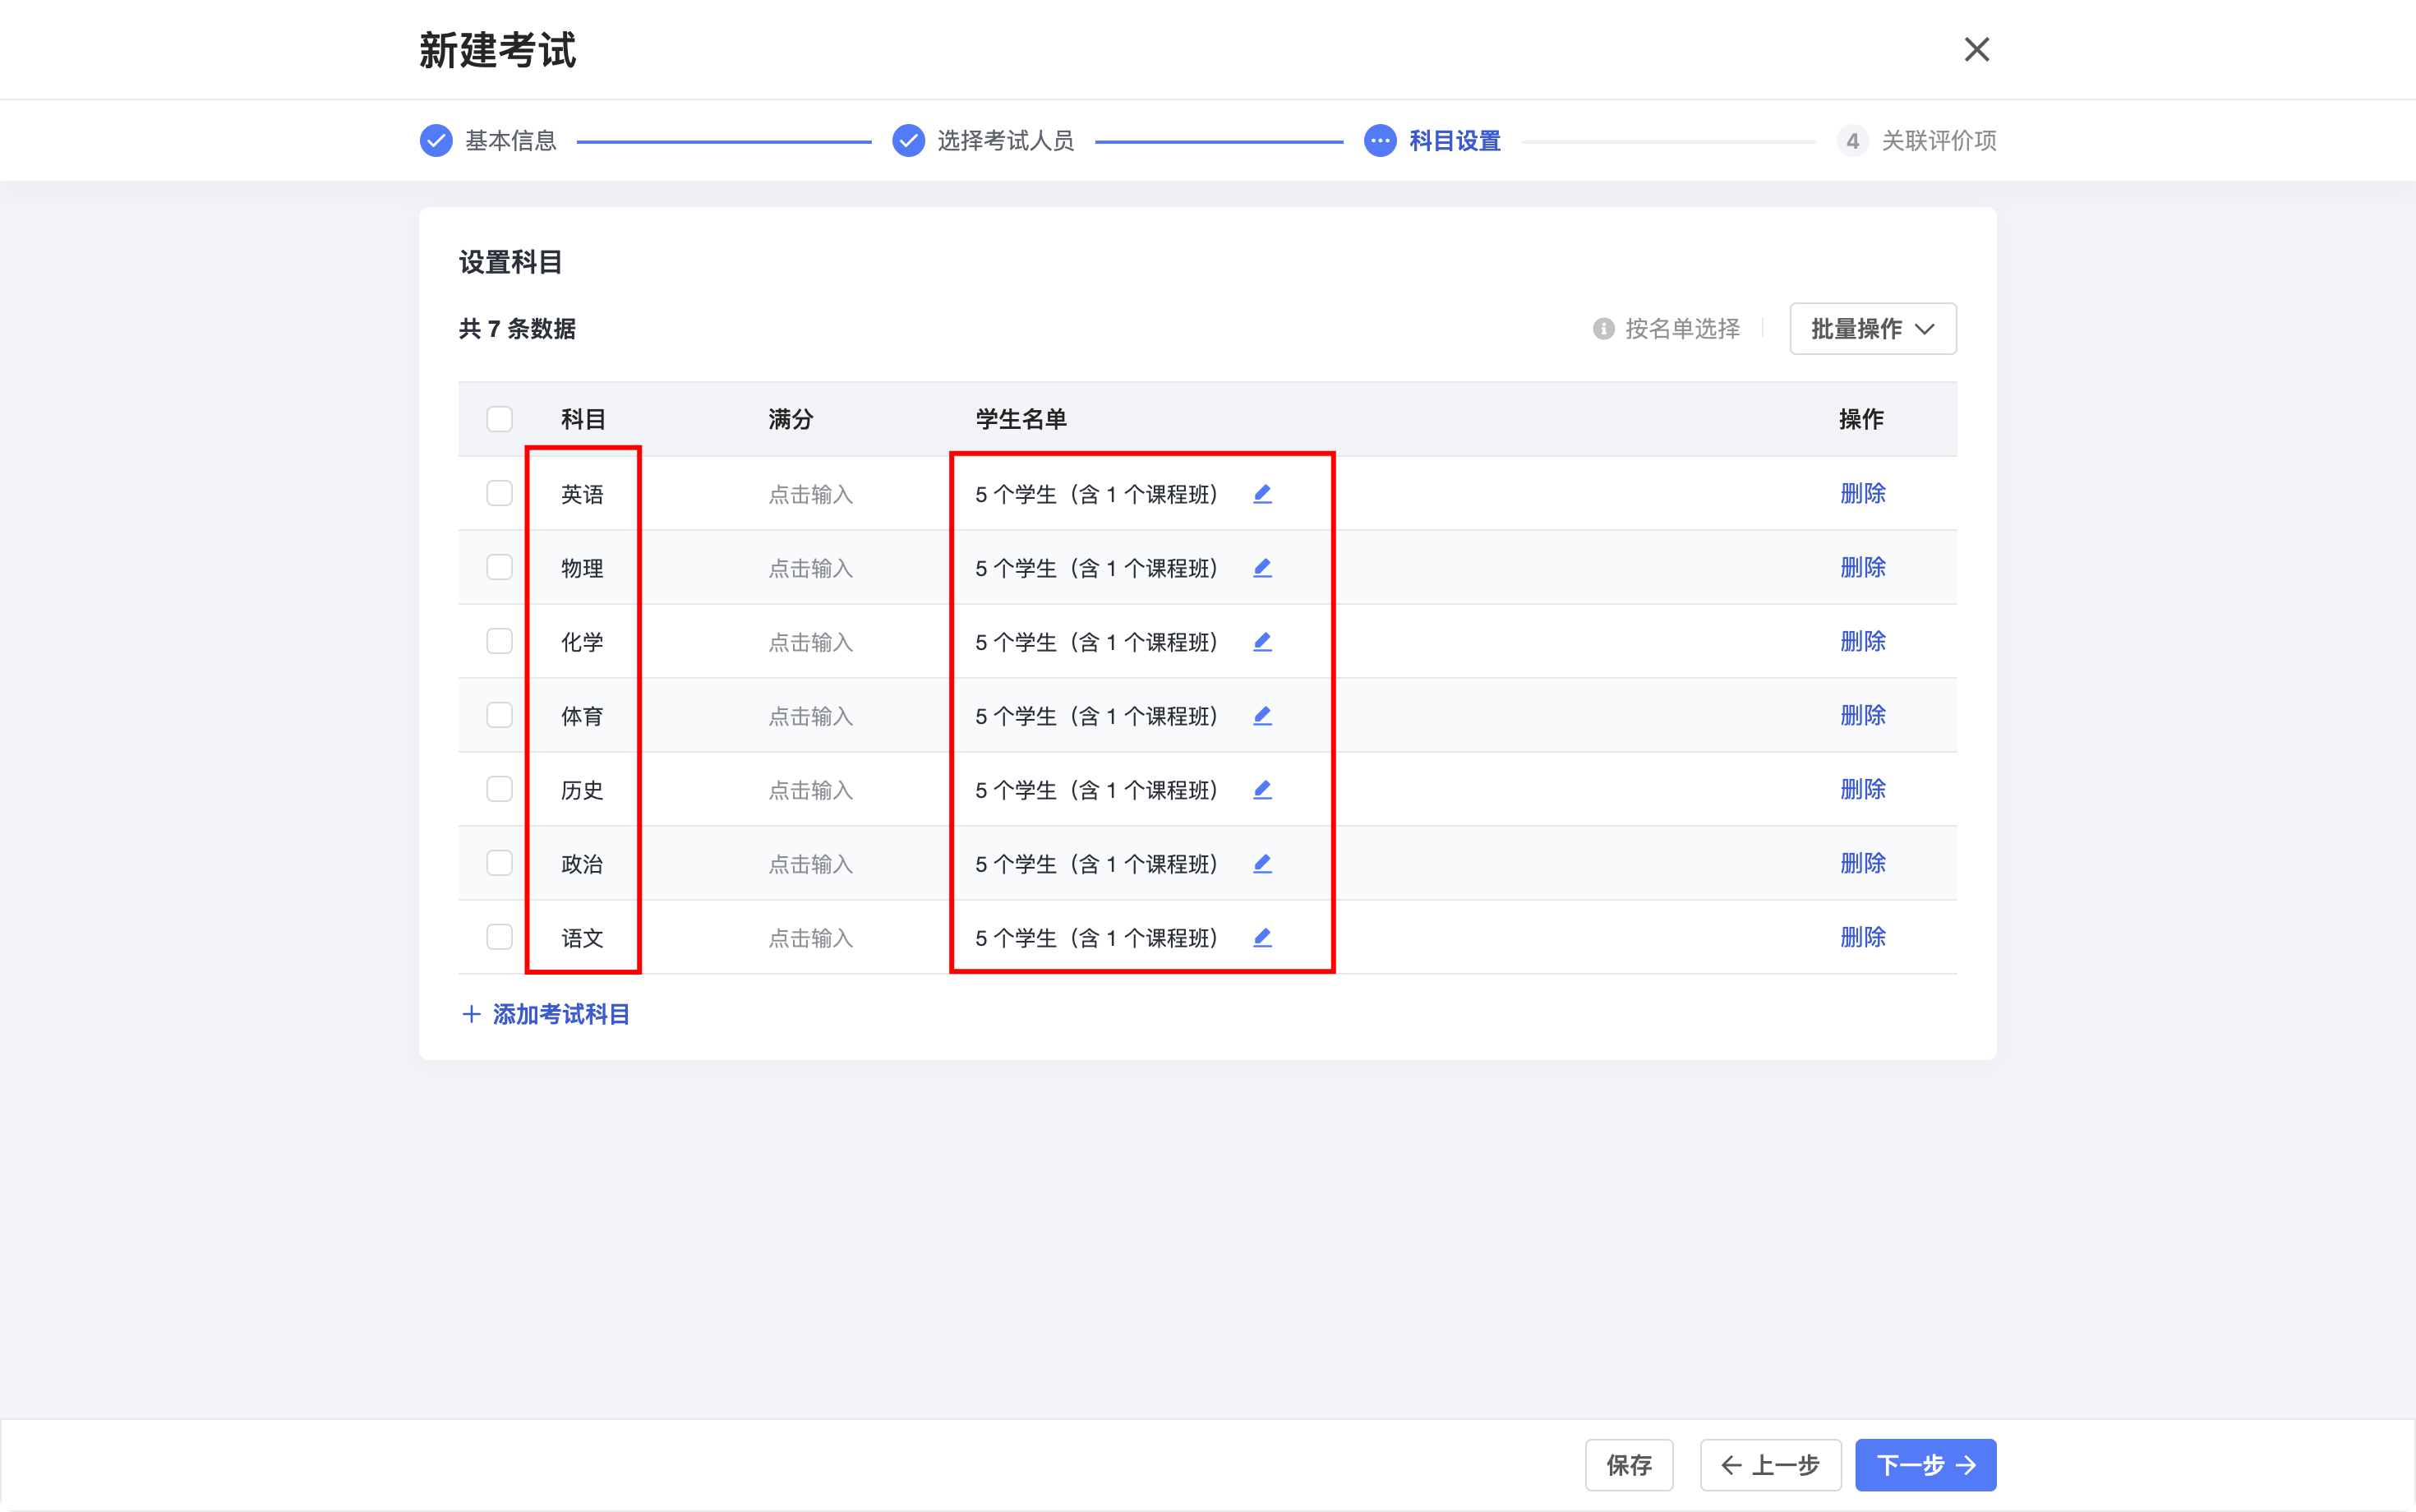The height and width of the screenshot is (1512, 2416).
Task: Check the 政治 row checkbox
Action: (x=499, y=863)
